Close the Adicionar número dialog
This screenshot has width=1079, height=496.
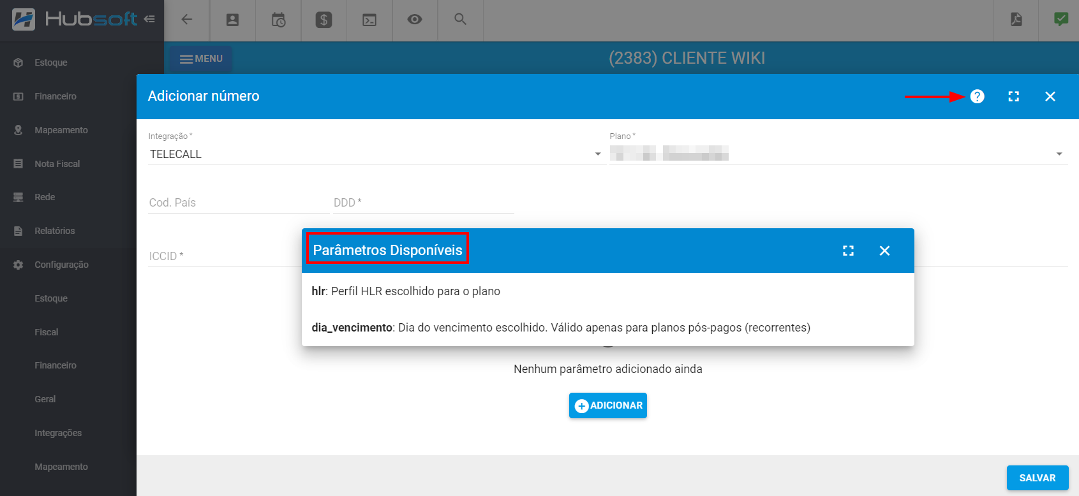(1050, 96)
